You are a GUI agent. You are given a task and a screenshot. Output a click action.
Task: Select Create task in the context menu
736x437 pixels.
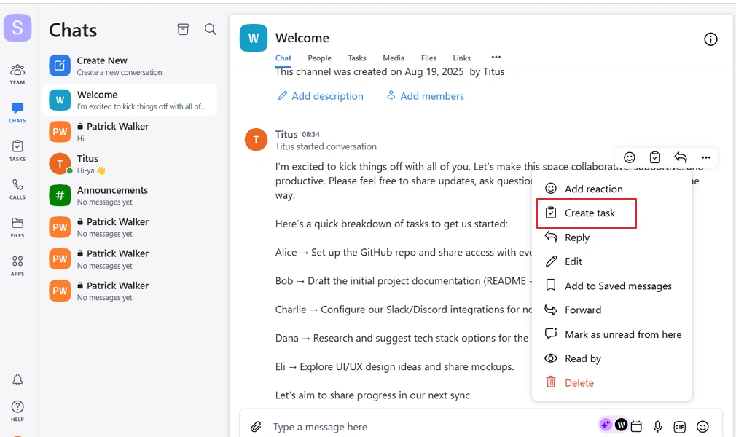611,213
